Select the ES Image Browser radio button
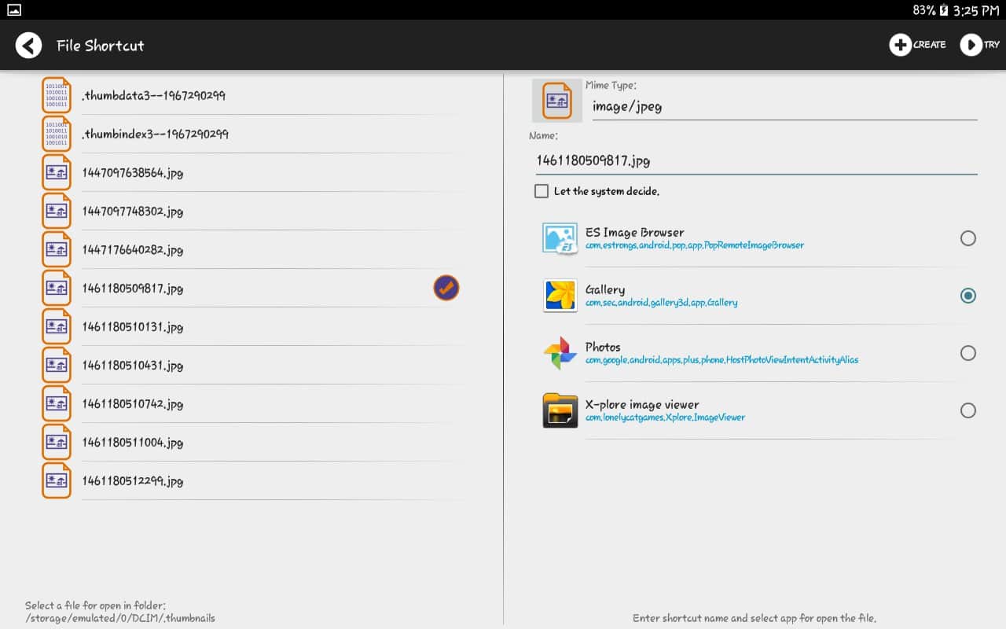Viewport: 1006px width, 629px height. tap(968, 238)
